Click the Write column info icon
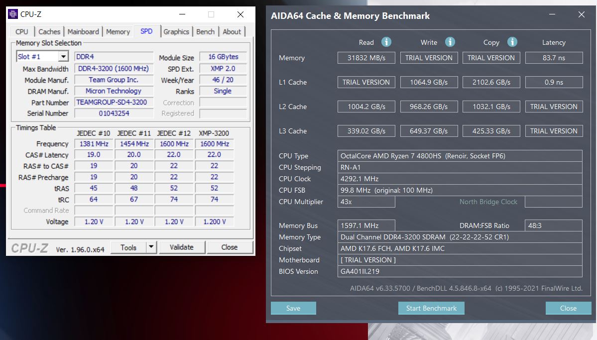 pyautogui.click(x=450, y=42)
